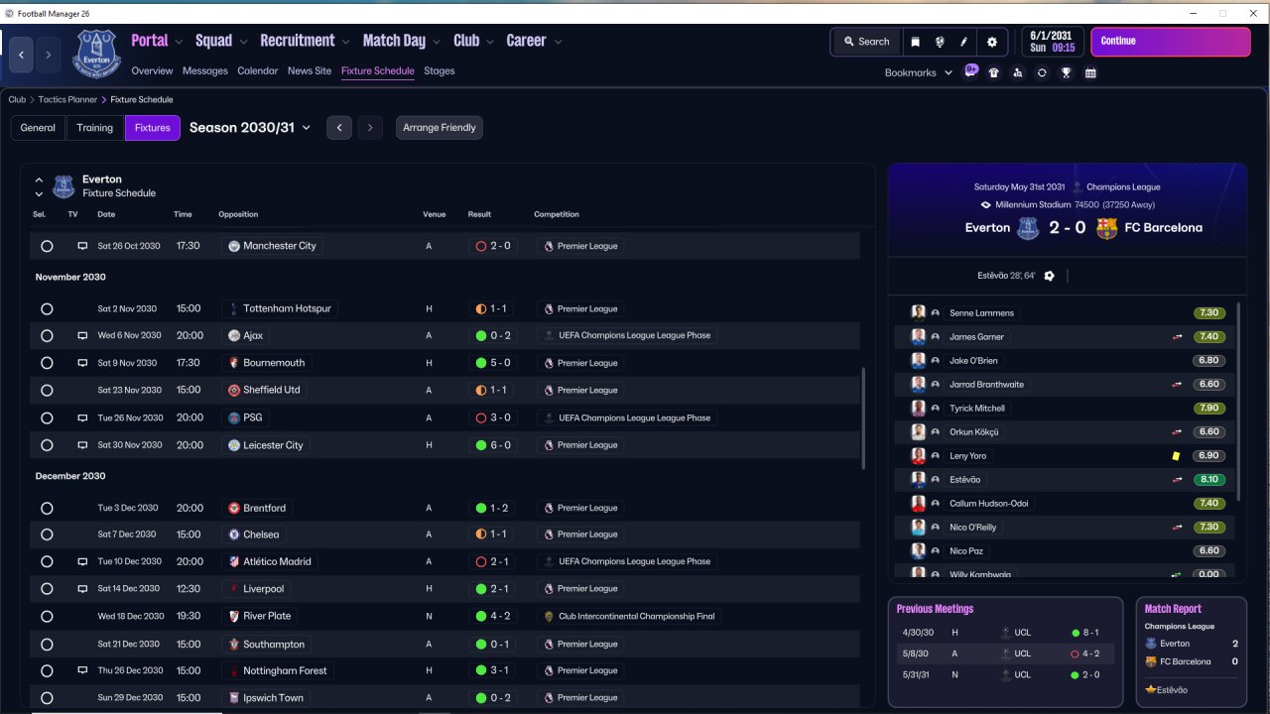1270x714 pixels.
Task: Expand the Recruitment menu chevron
Action: pyautogui.click(x=345, y=42)
